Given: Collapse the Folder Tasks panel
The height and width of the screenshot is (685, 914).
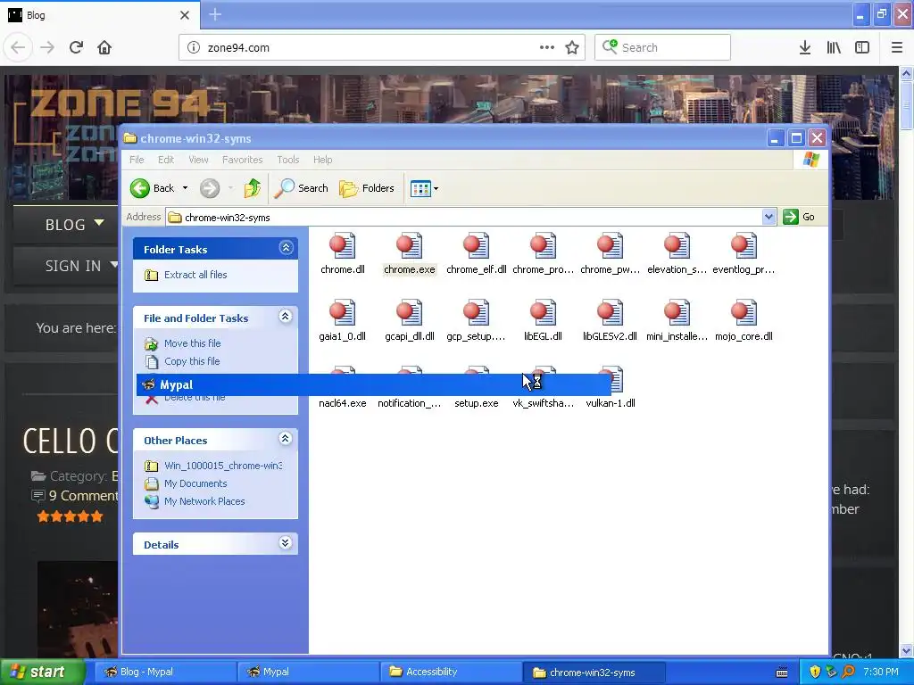Looking at the screenshot, I should (x=286, y=248).
